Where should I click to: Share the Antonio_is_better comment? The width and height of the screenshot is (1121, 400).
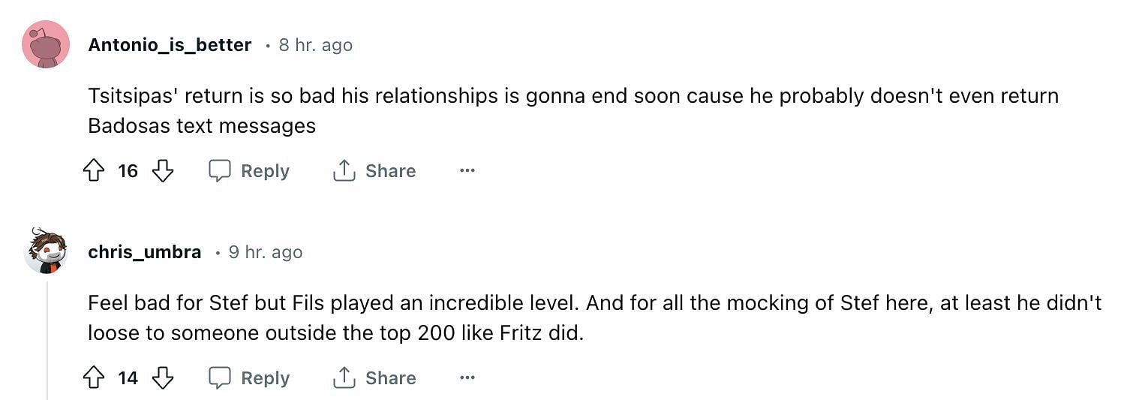pos(374,171)
